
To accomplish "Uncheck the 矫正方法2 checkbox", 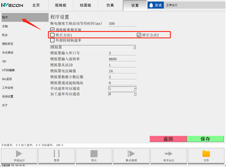I will (139, 35).
